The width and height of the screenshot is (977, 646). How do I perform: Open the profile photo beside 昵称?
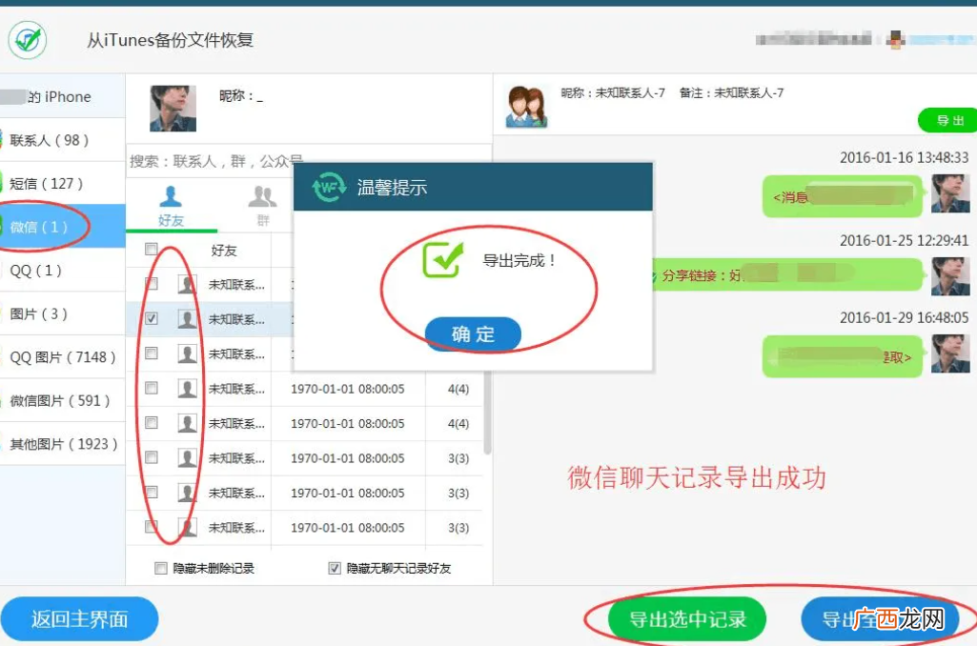click(x=173, y=109)
